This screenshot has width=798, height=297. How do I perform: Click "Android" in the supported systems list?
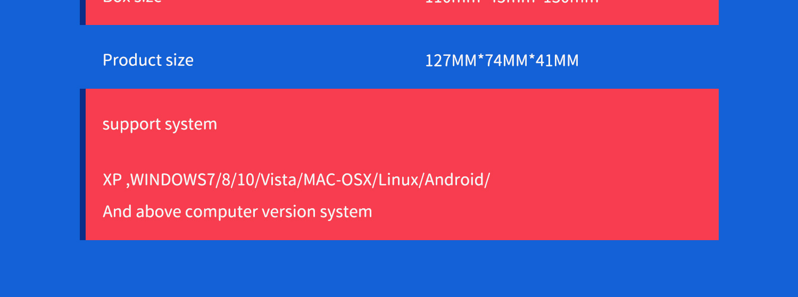454,180
